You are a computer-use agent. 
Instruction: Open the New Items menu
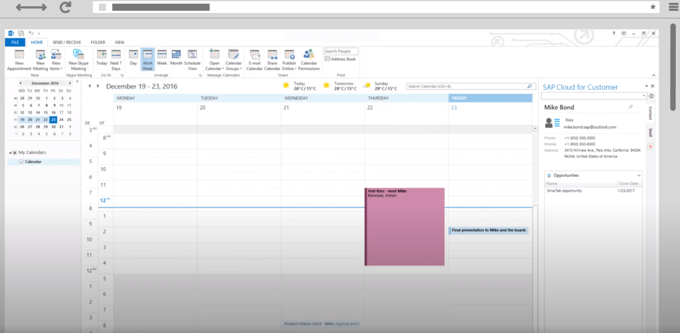(x=56, y=59)
